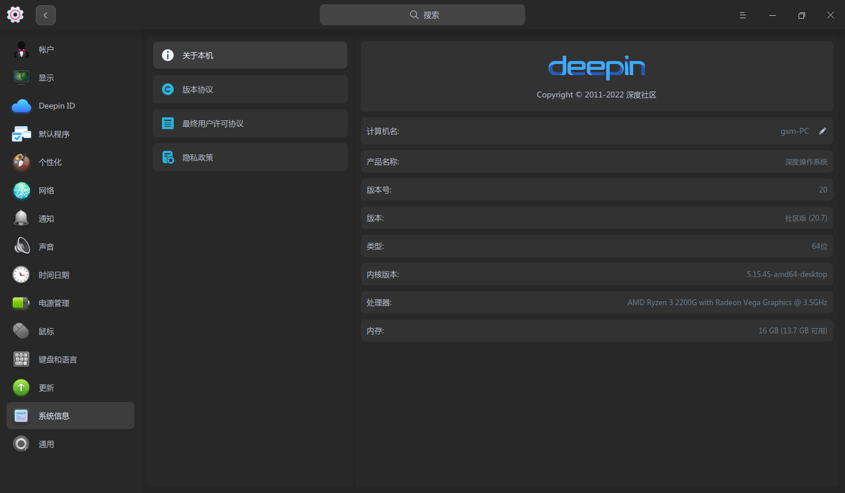Open the 声音 speaker icon
The width and height of the screenshot is (845, 493).
tap(22, 246)
